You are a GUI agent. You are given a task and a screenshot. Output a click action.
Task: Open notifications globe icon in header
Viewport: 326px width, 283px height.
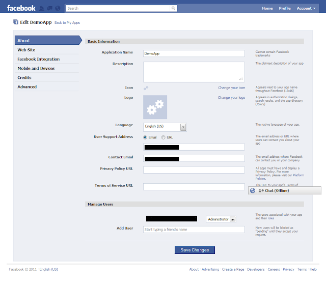(58, 8)
